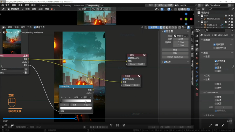Open the Output properties tab icon
235x132 pixels.
(197, 45)
